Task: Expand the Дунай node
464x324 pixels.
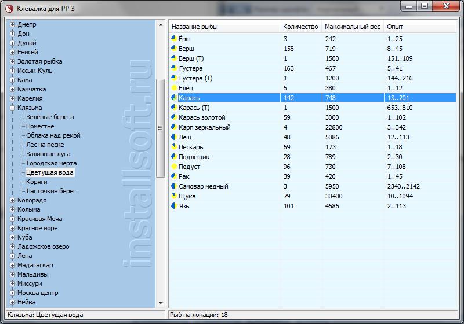Action: tap(12, 43)
